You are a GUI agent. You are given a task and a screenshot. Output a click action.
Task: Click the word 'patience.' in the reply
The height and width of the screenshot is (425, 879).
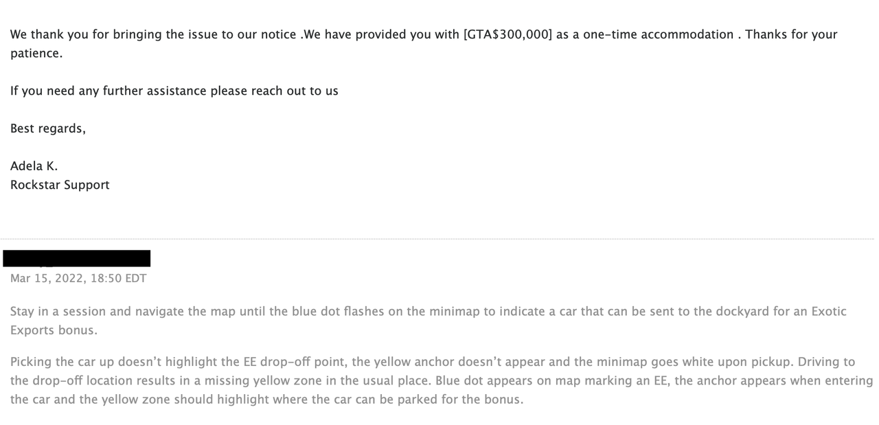[36, 54]
